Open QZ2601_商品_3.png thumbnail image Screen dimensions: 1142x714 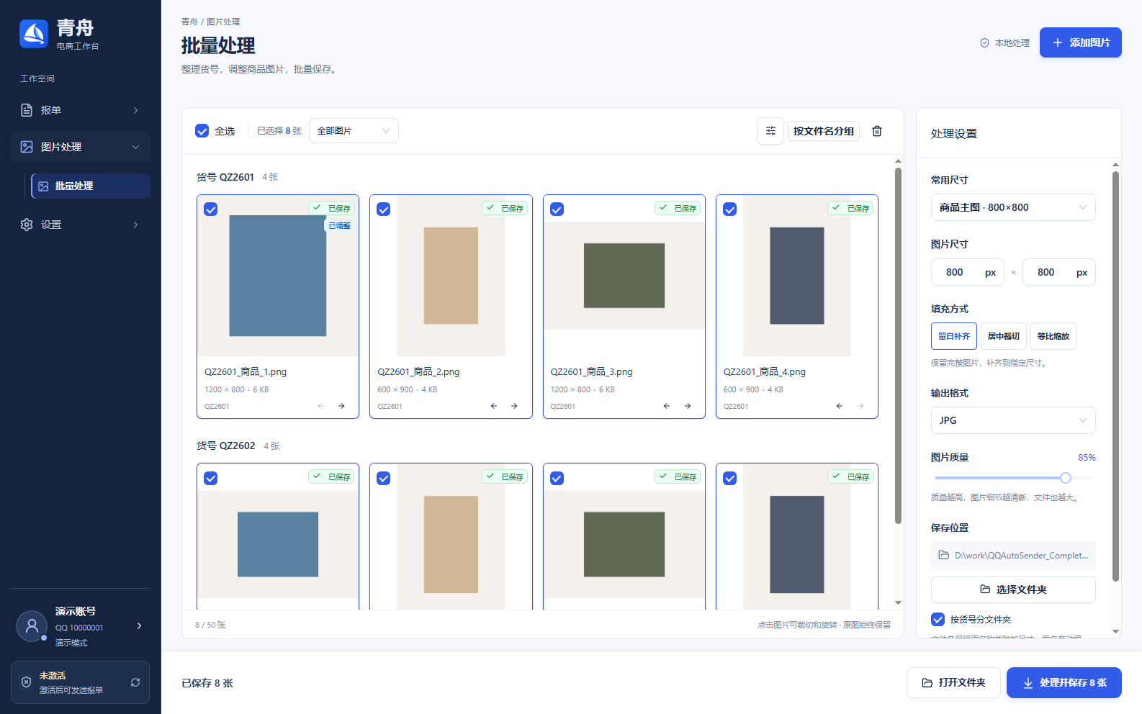624,276
